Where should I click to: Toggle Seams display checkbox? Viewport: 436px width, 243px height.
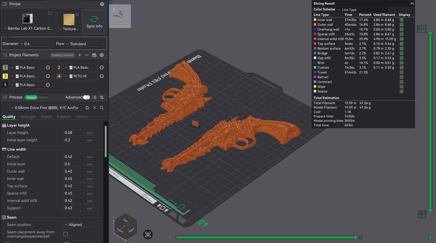401,91
